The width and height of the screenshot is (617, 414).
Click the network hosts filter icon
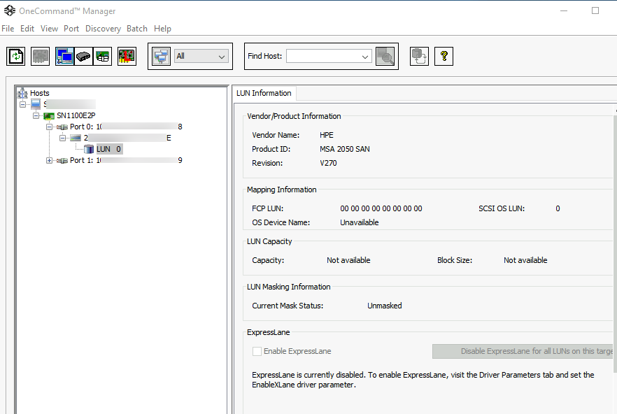(x=162, y=56)
